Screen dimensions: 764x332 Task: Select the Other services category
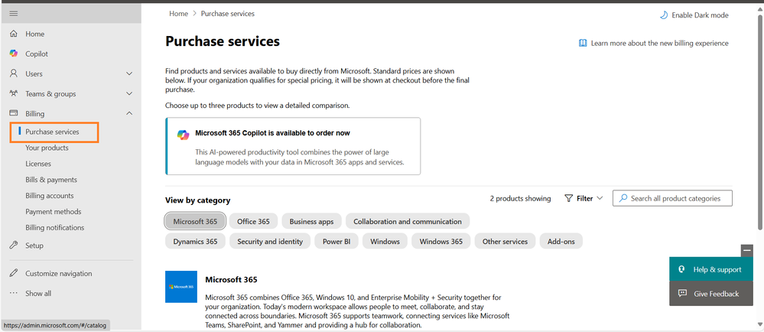(505, 241)
